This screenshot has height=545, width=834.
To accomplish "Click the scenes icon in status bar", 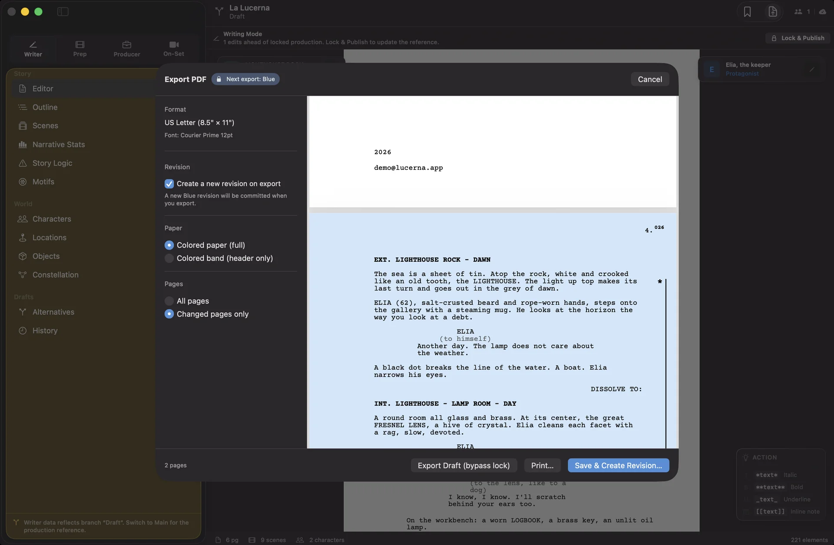I will tap(252, 540).
